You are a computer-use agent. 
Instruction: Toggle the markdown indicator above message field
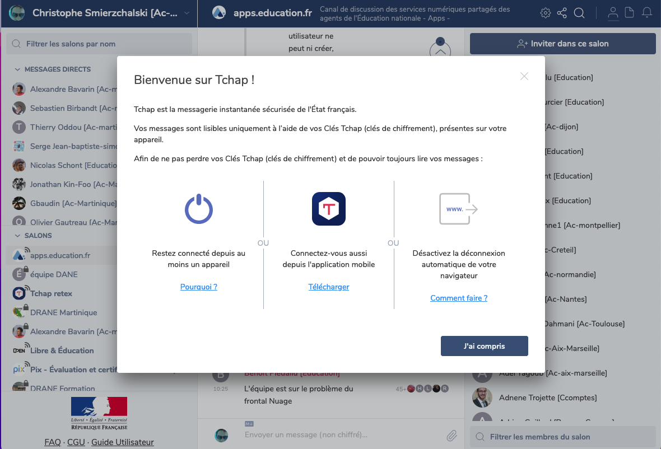249,424
